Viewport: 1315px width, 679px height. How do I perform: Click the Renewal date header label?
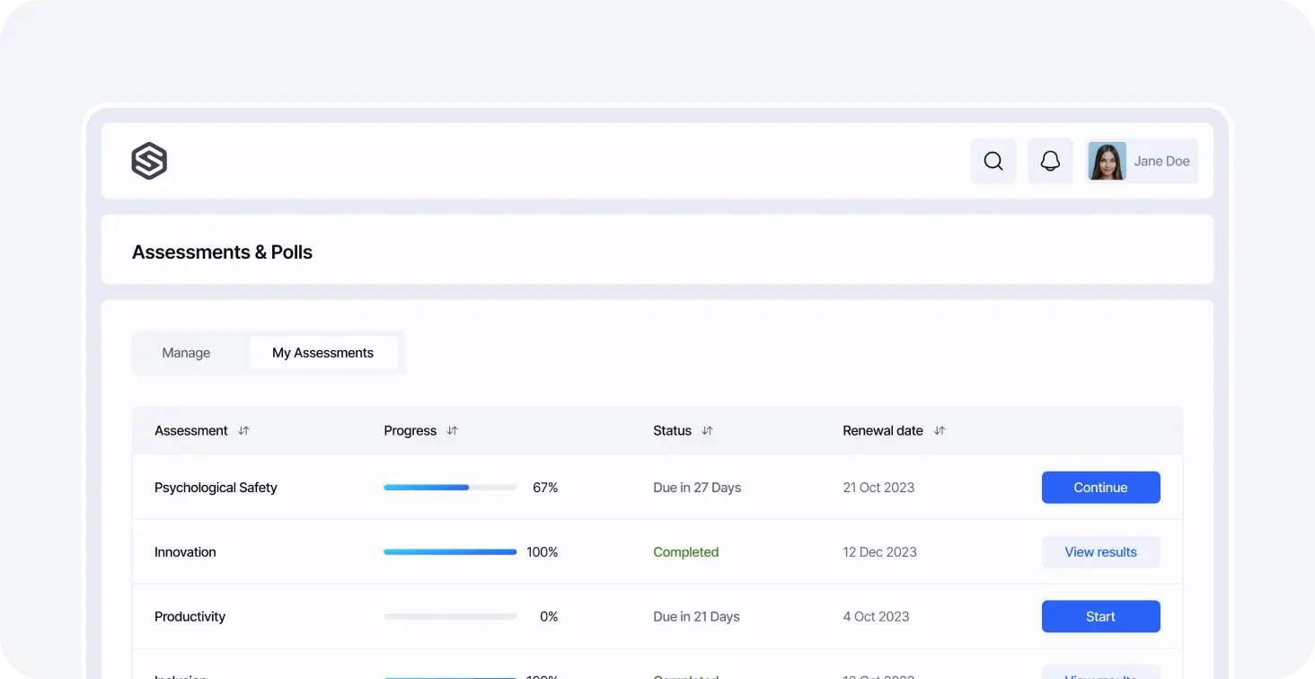(883, 431)
